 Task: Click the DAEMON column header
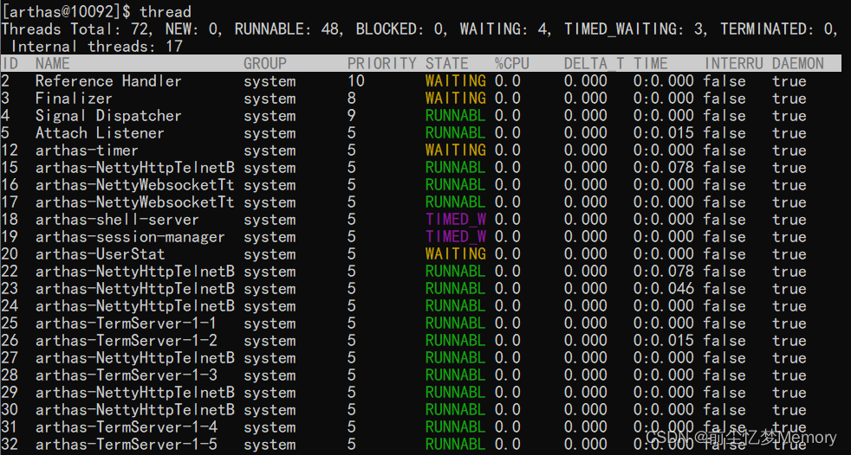[x=798, y=63]
